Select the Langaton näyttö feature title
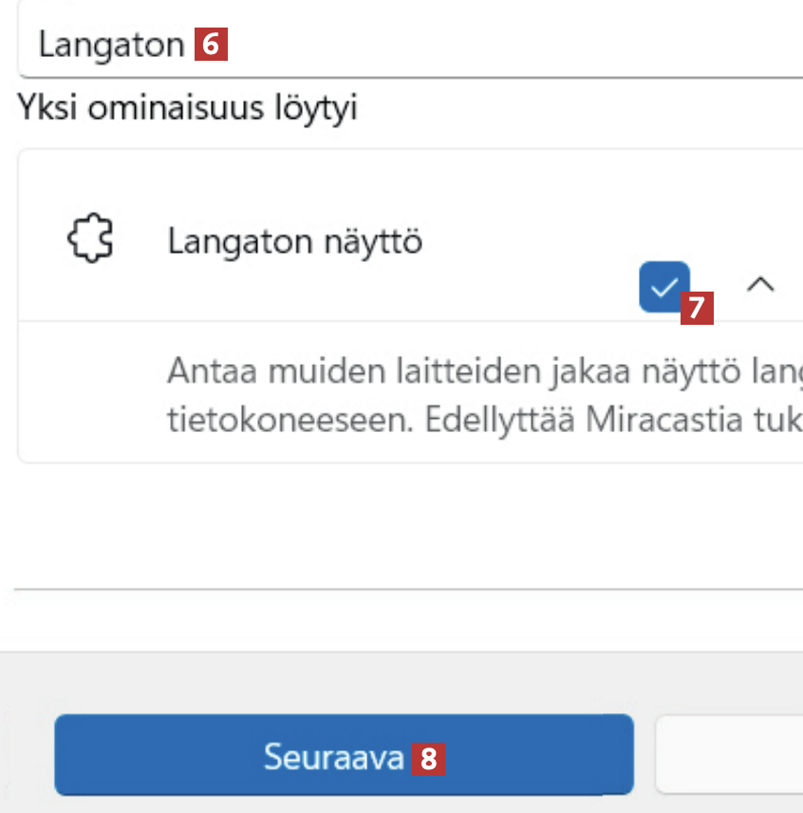 pyautogui.click(x=294, y=242)
